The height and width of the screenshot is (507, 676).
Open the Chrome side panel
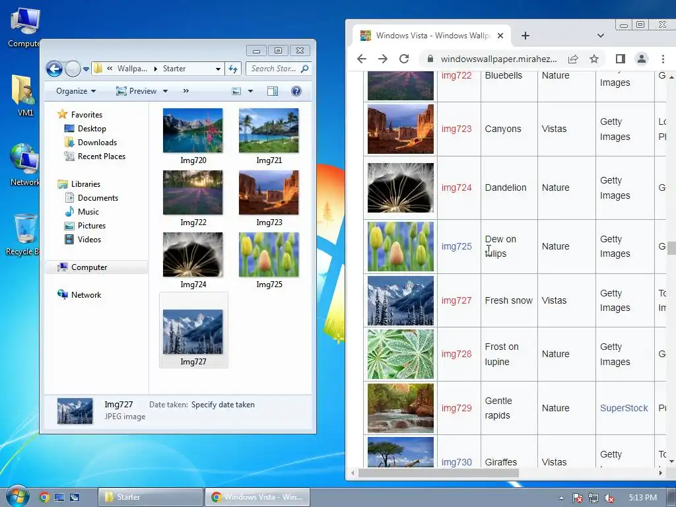[621, 59]
